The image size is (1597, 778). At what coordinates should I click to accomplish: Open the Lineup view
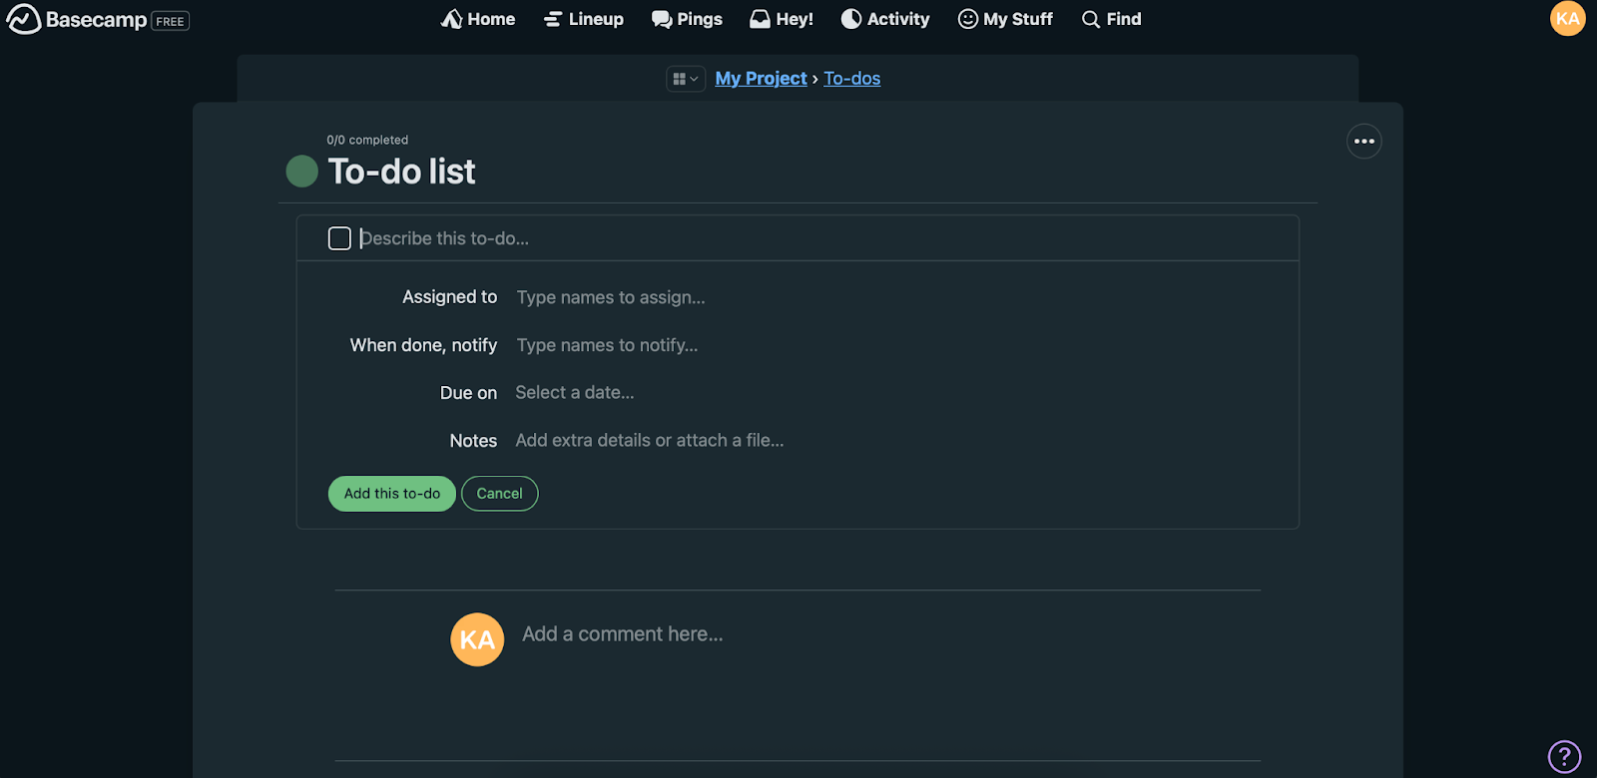[x=584, y=19]
